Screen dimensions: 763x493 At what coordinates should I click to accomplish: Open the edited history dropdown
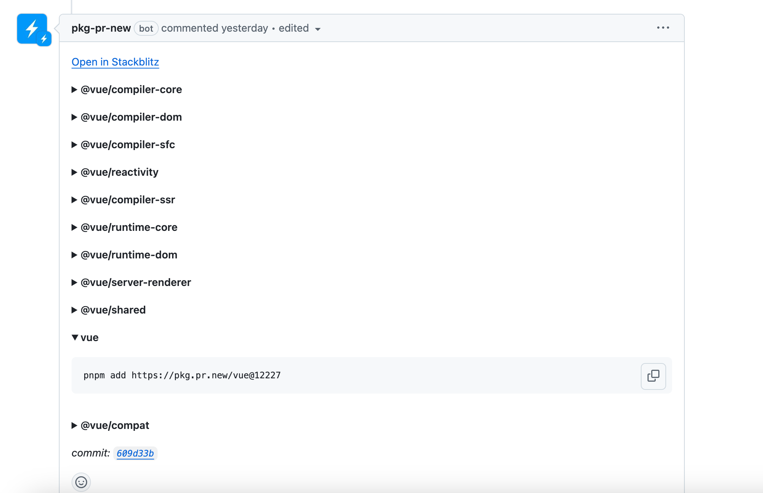(300, 29)
